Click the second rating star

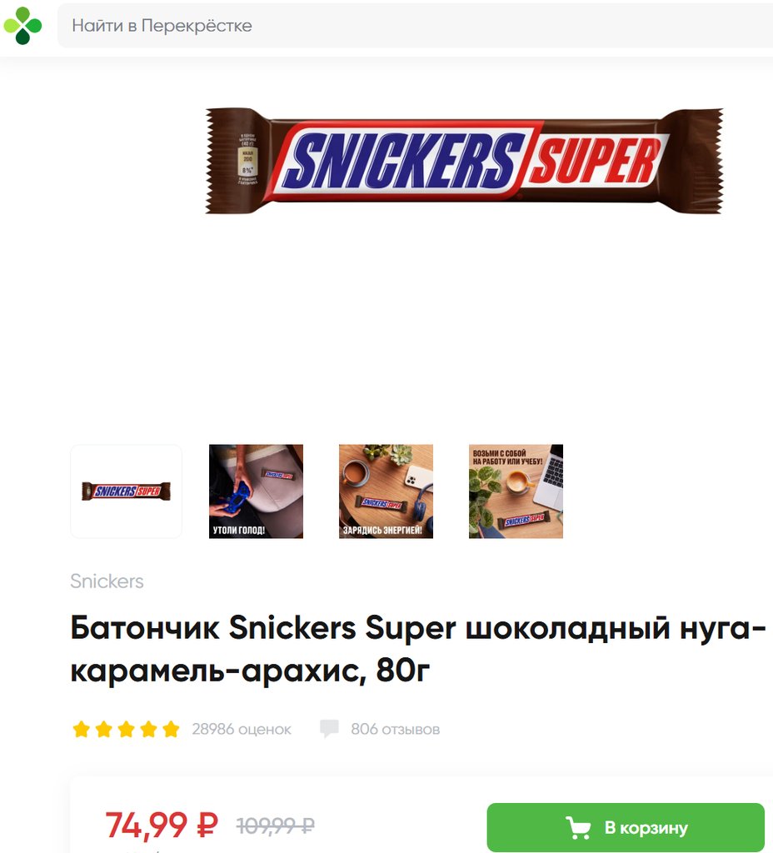pos(103,729)
